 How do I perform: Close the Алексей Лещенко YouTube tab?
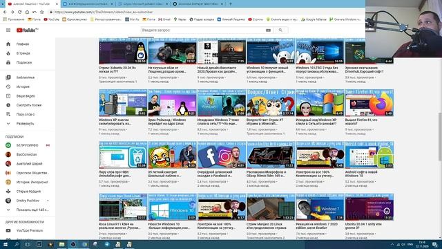pos(57,4)
